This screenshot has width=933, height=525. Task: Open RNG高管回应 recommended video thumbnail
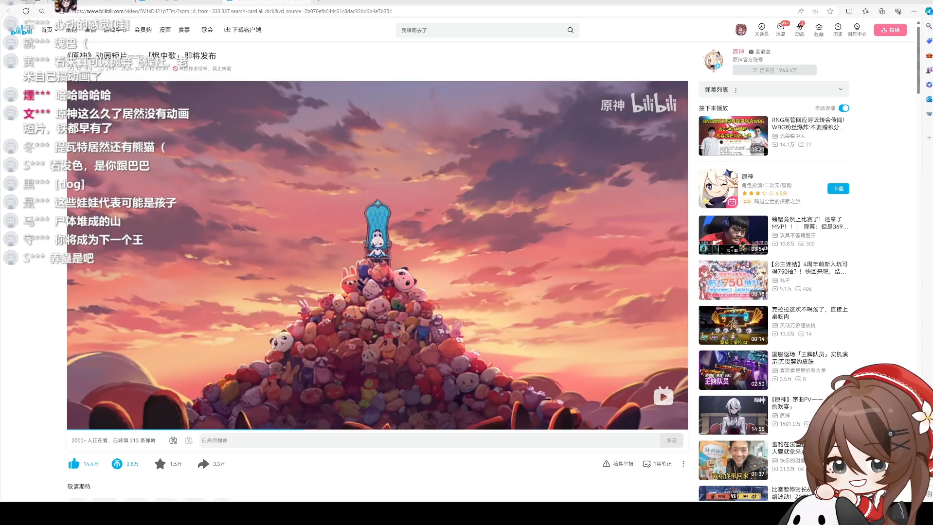point(733,136)
